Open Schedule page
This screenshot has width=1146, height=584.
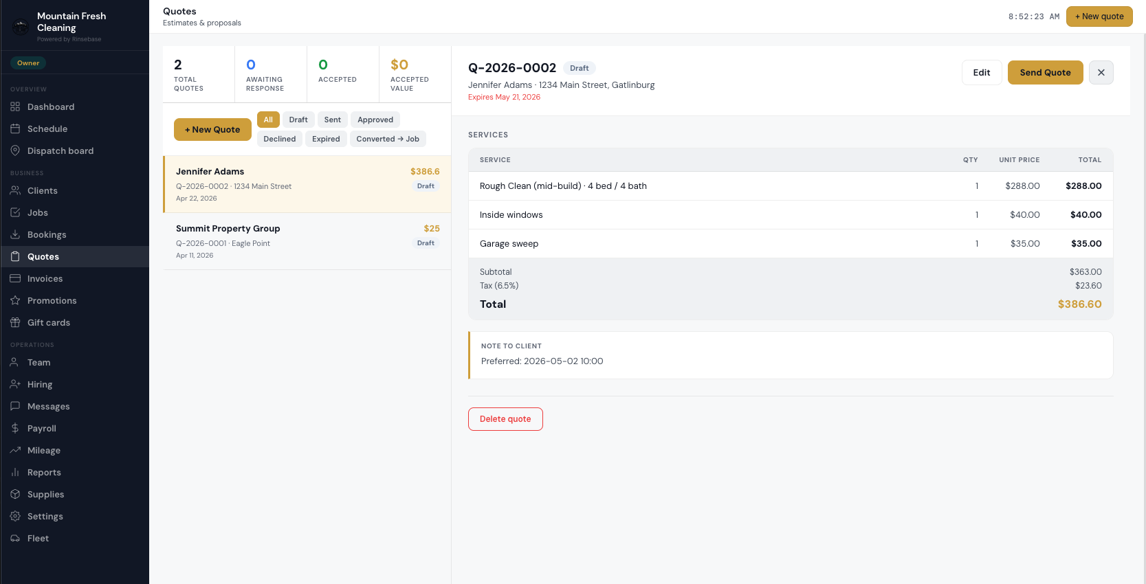tap(74, 128)
